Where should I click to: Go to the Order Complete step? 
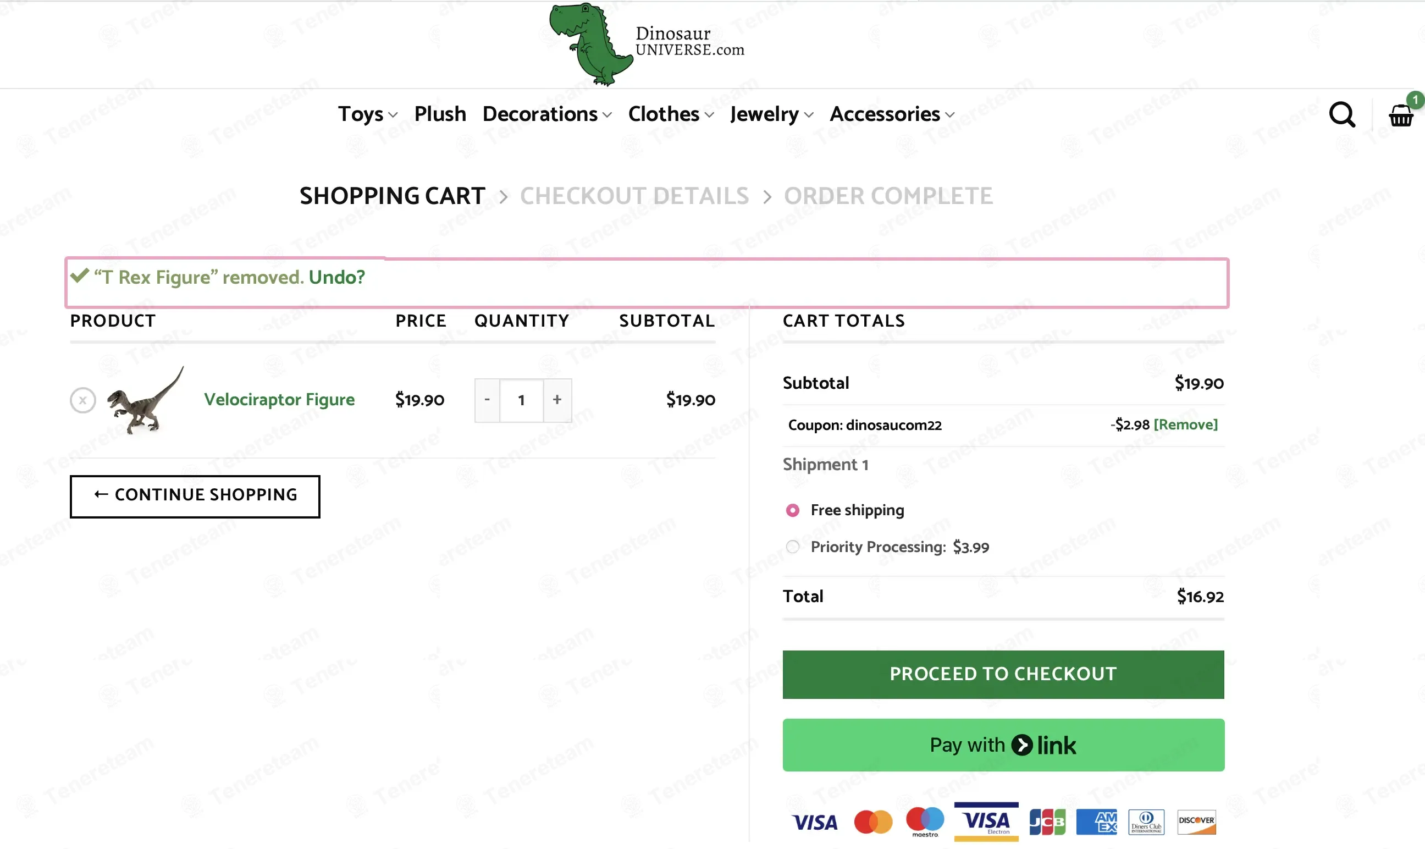(888, 196)
